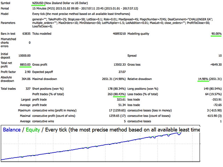223x167 pixels.
Task: Select the total trades count 327
Action: pos(27,89)
